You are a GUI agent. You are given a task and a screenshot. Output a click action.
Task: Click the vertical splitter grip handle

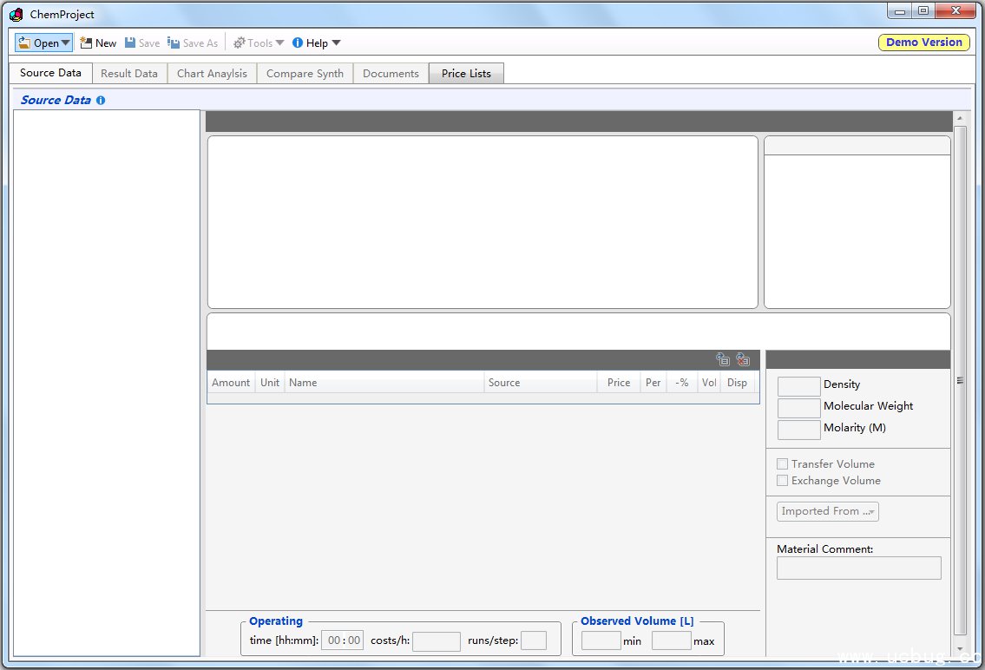pos(959,380)
